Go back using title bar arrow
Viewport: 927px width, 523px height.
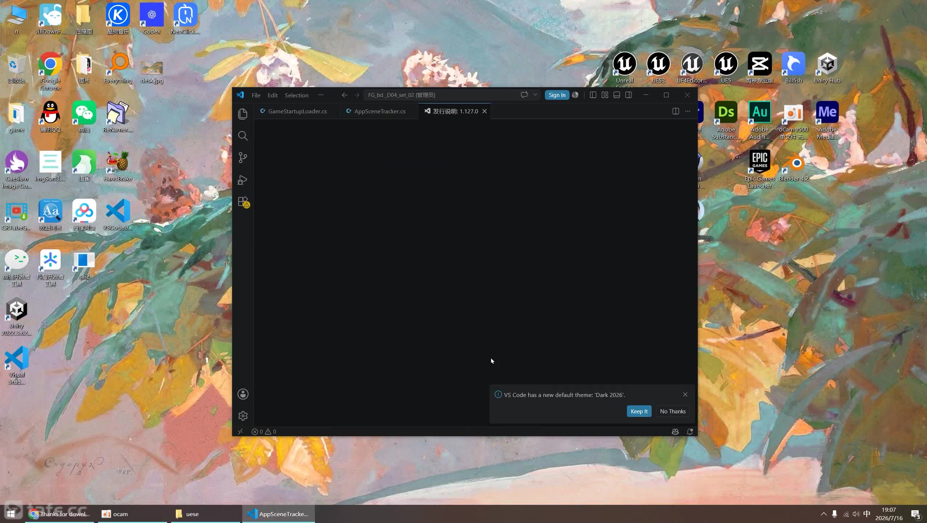pyautogui.click(x=344, y=95)
